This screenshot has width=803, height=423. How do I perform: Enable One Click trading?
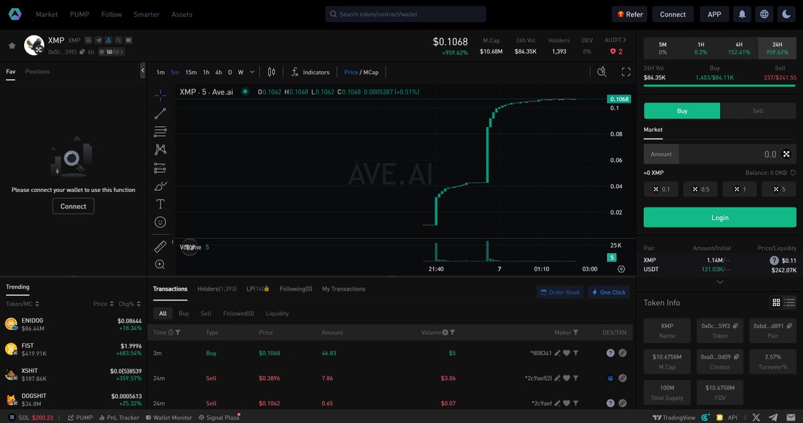(x=608, y=292)
